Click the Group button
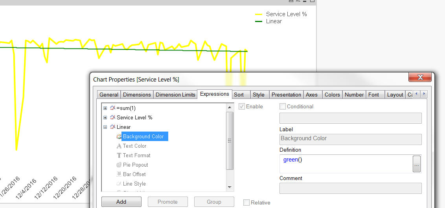The image size is (445, 208). (x=214, y=202)
